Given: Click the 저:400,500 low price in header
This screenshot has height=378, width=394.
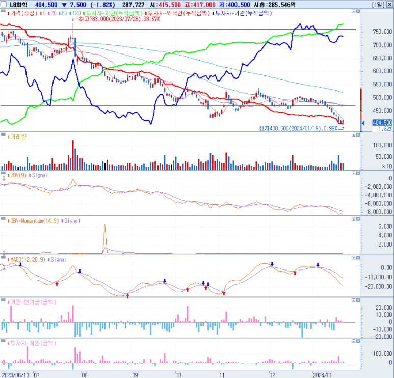Looking at the screenshot, I should [x=235, y=5].
